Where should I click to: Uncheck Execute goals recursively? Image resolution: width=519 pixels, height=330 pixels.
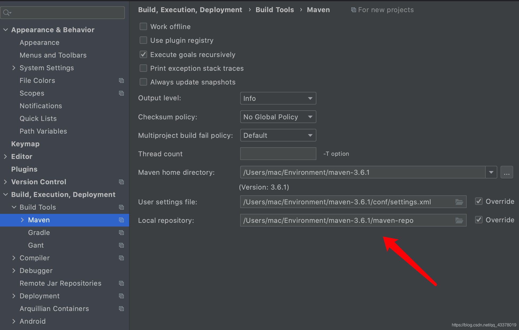tap(143, 54)
